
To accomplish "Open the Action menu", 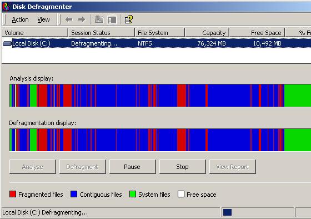I will (20, 19).
